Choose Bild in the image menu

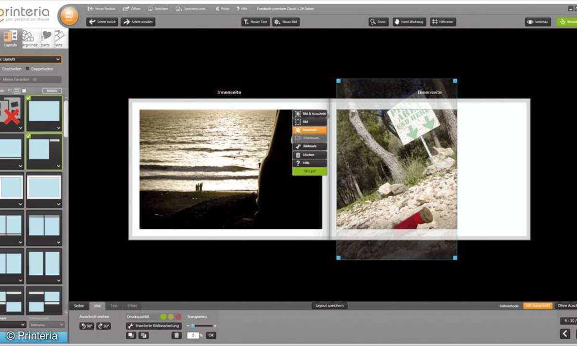(310, 122)
